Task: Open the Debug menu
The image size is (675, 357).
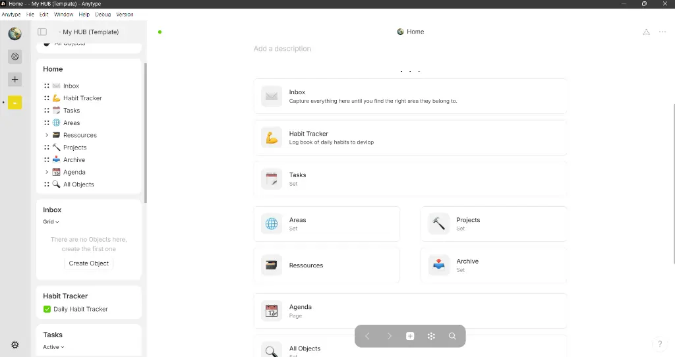Action: pos(103,14)
